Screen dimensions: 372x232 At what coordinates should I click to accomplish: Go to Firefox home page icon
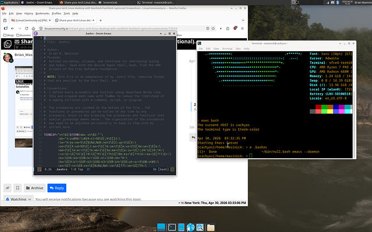click(x=33, y=29)
